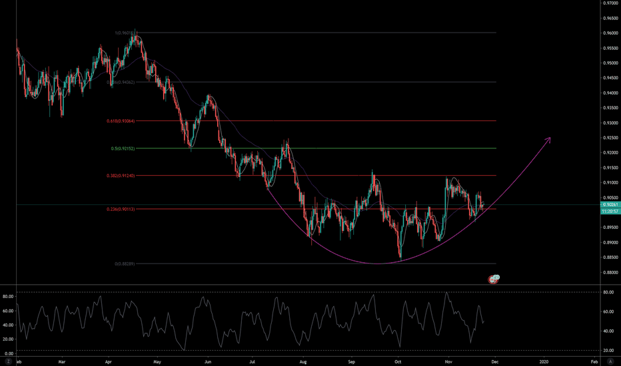
Task: Click the Sep label on the time axis
Action: [351, 361]
